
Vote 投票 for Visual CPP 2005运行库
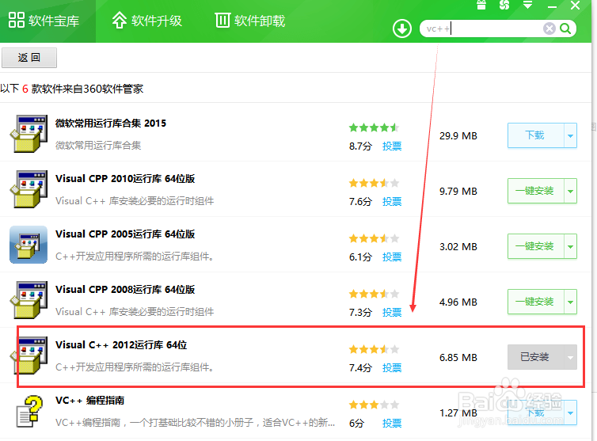click(x=392, y=257)
